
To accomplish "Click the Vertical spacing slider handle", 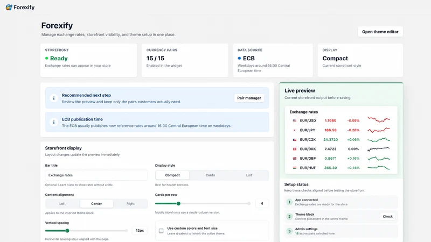I will (x=67, y=231).
